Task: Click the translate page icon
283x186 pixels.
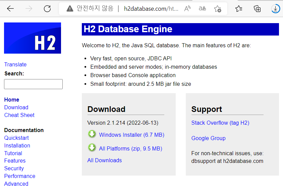Action: coord(202,8)
